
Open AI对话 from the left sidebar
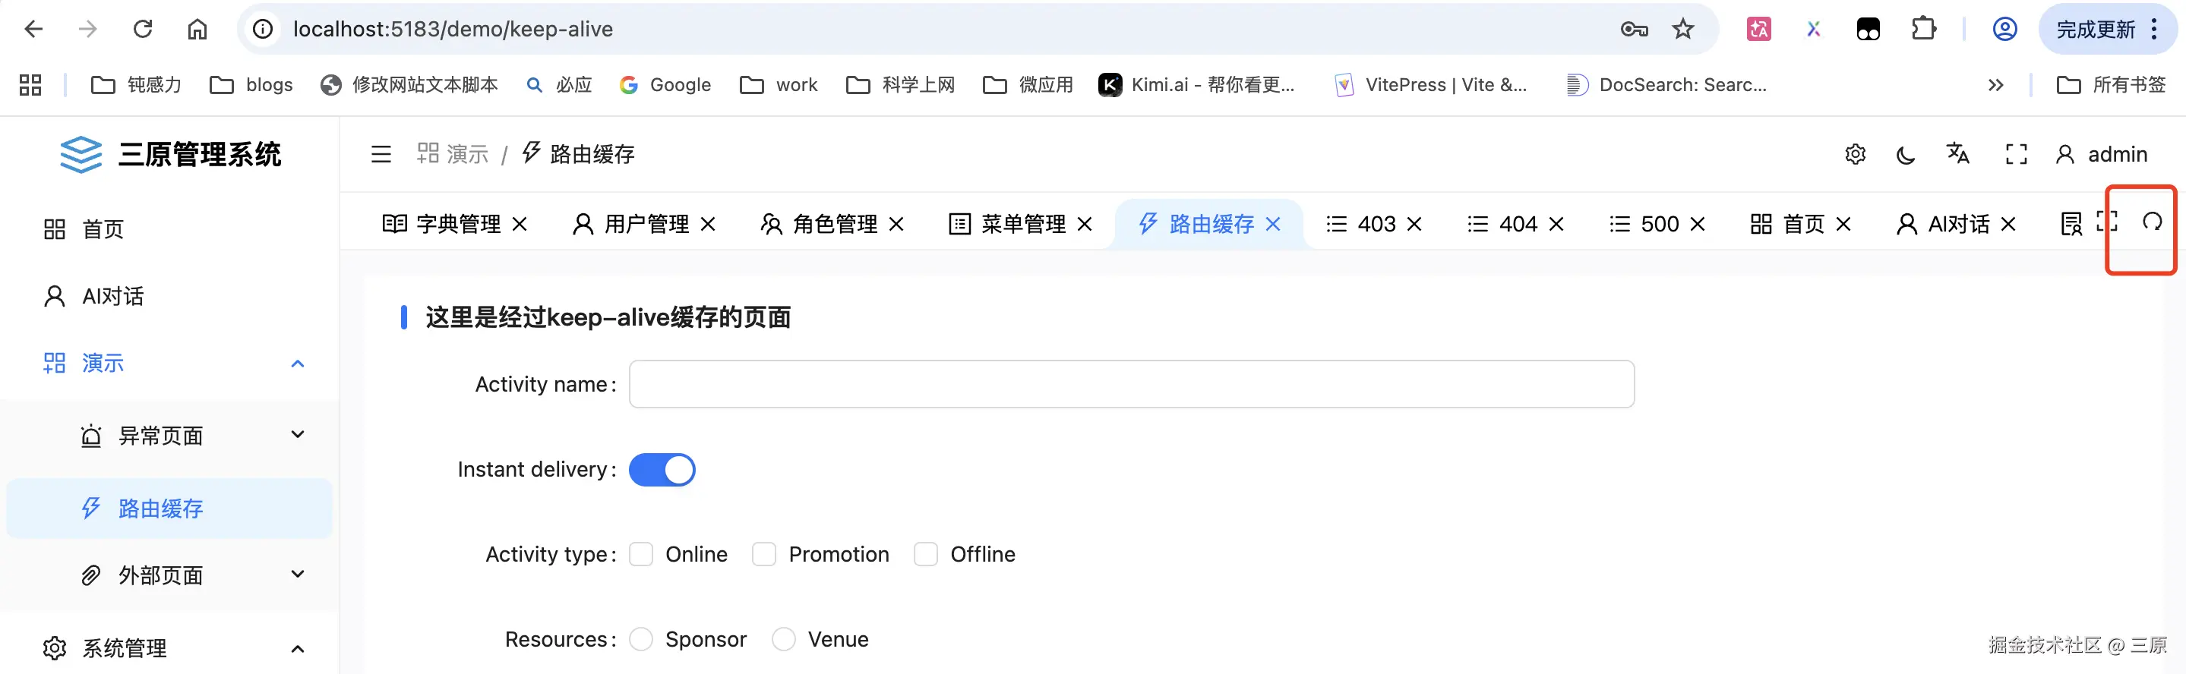pos(169,296)
